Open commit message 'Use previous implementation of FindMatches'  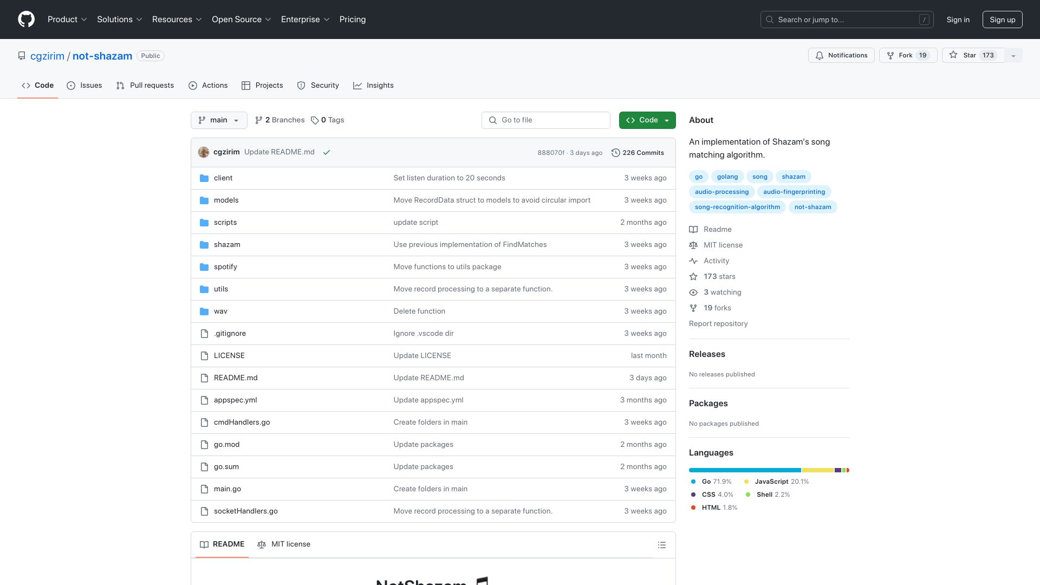[470, 245]
